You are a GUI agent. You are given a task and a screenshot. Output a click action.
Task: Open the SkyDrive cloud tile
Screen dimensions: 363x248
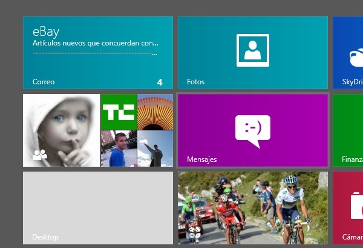click(348, 53)
